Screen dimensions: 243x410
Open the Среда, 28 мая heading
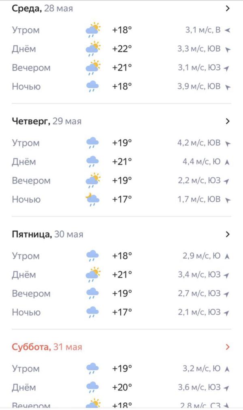pyautogui.click(x=43, y=9)
